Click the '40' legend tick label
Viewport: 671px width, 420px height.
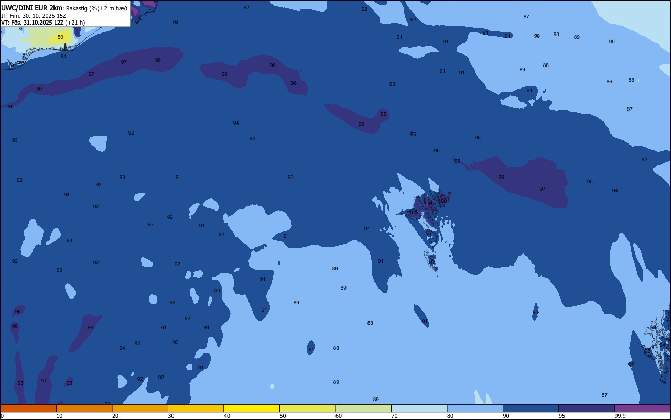pos(227,416)
